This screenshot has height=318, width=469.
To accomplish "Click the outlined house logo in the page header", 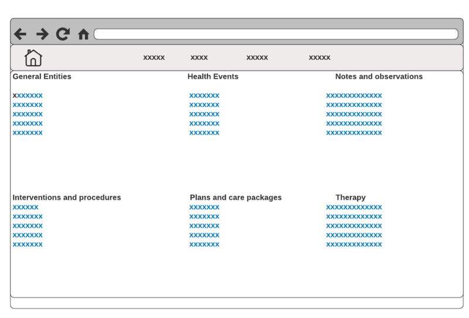I will coord(33,57).
